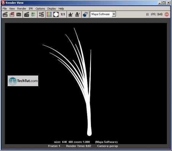Open the Render menu

(x=22, y=9)
